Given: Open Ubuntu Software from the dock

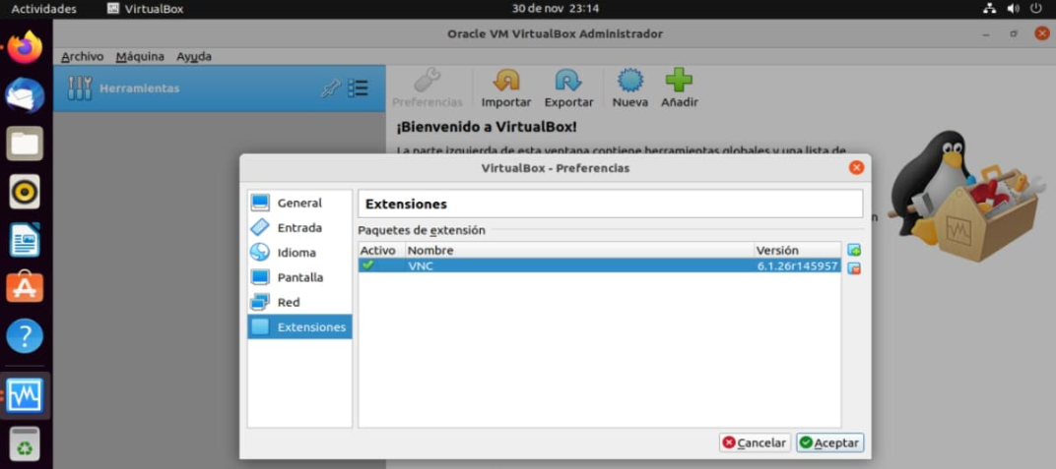Looking at the screenshot, I should [26, 287].
